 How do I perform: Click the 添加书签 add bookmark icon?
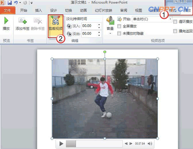(x=23, y=21)
